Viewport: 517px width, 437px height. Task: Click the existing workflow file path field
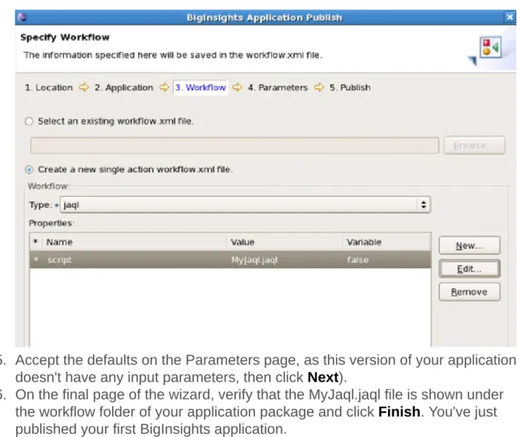pos(234,145)
